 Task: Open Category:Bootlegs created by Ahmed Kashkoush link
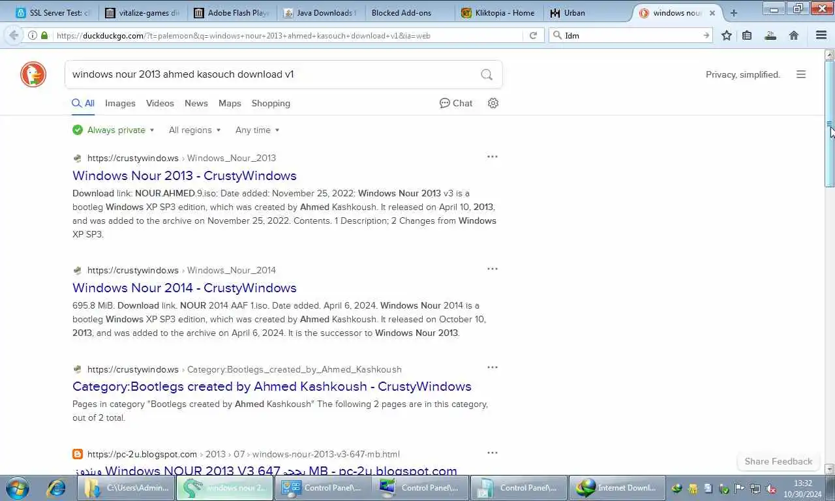272,386
